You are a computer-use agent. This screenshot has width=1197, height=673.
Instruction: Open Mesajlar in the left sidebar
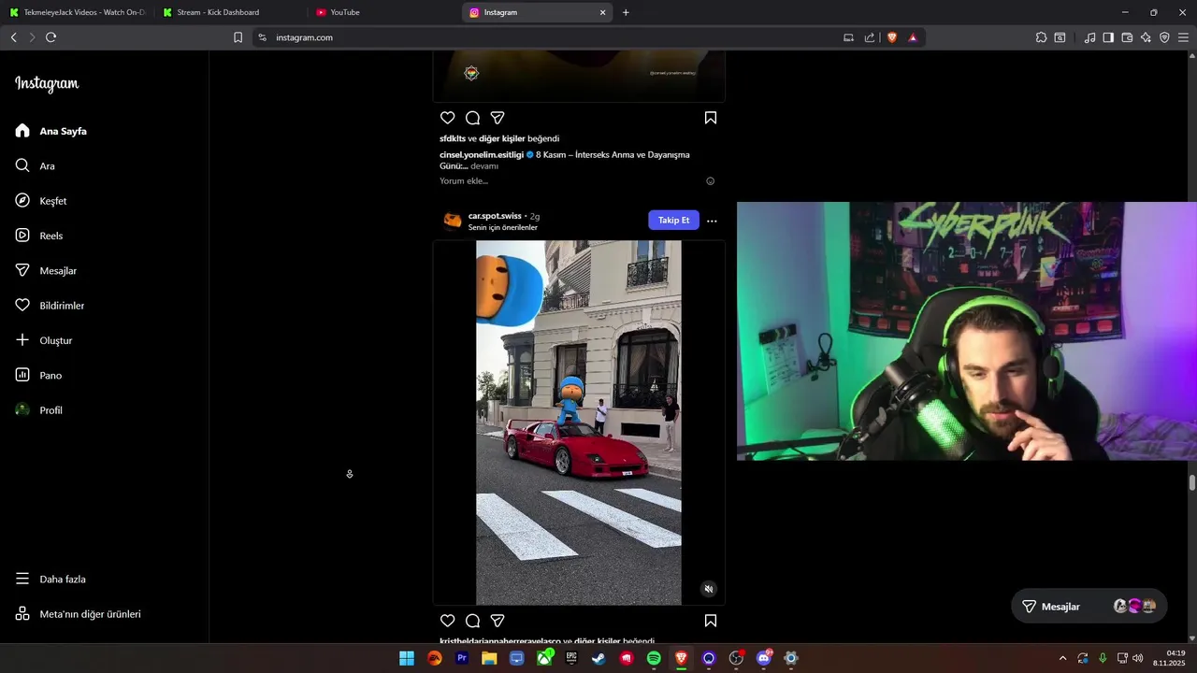46,270
